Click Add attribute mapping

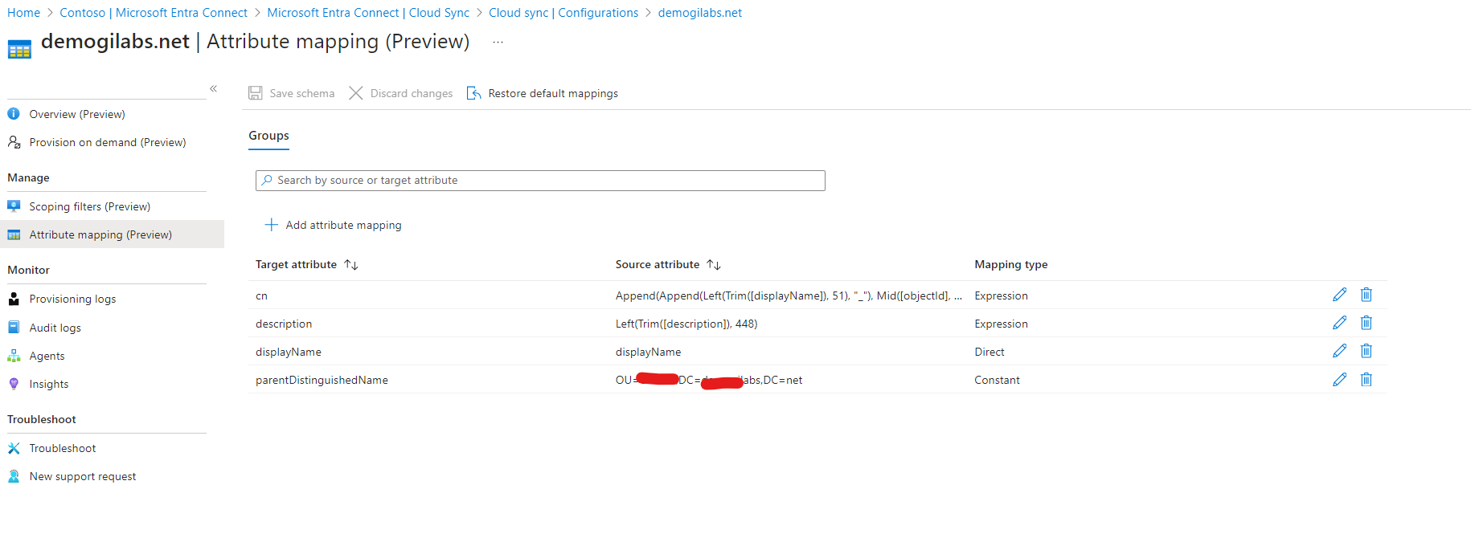[x=334, y=225]
